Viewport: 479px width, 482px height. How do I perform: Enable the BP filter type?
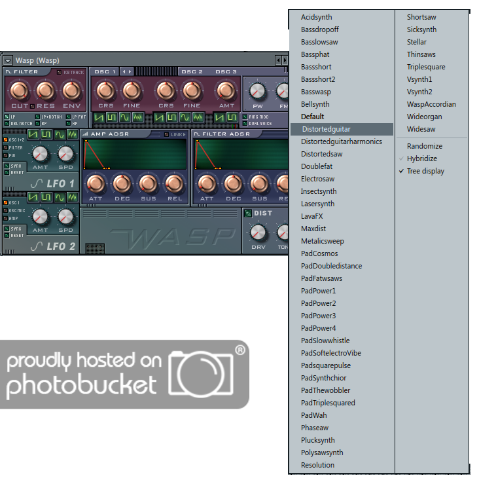[x=37, y=124]
